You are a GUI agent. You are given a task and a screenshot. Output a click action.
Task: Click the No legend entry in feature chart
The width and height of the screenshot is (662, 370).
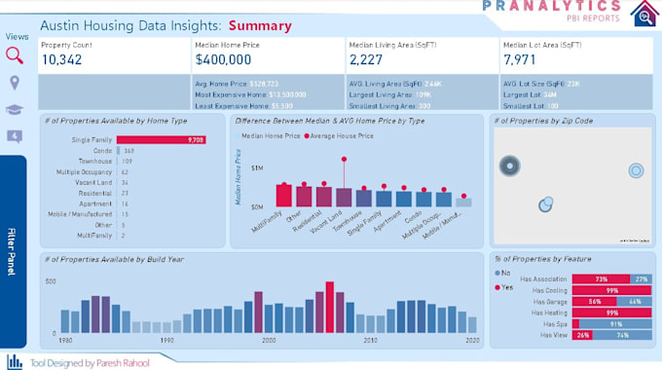503,273
